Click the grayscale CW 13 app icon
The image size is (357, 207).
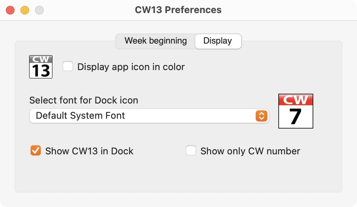click(41, 67)
